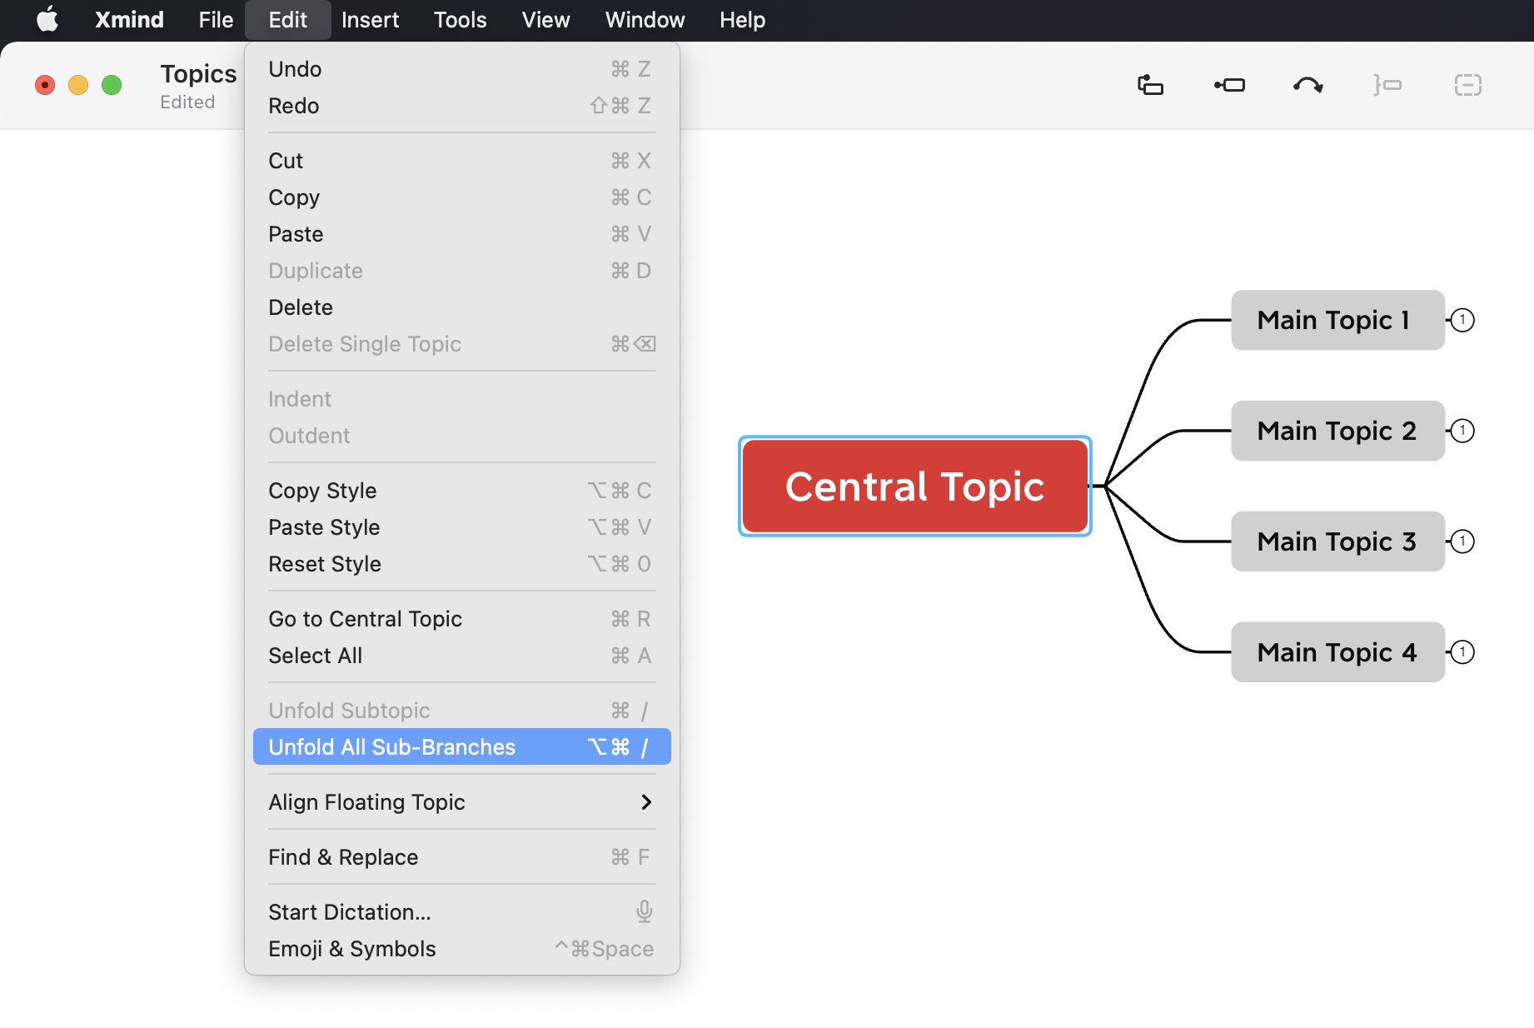1534x1028 pixels.
Task: Open the Xmind application menu
Action: 129,19
